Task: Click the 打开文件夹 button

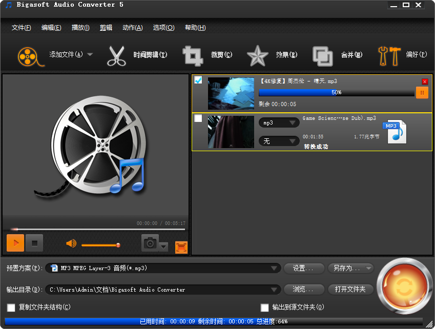Action: [350, 289]
